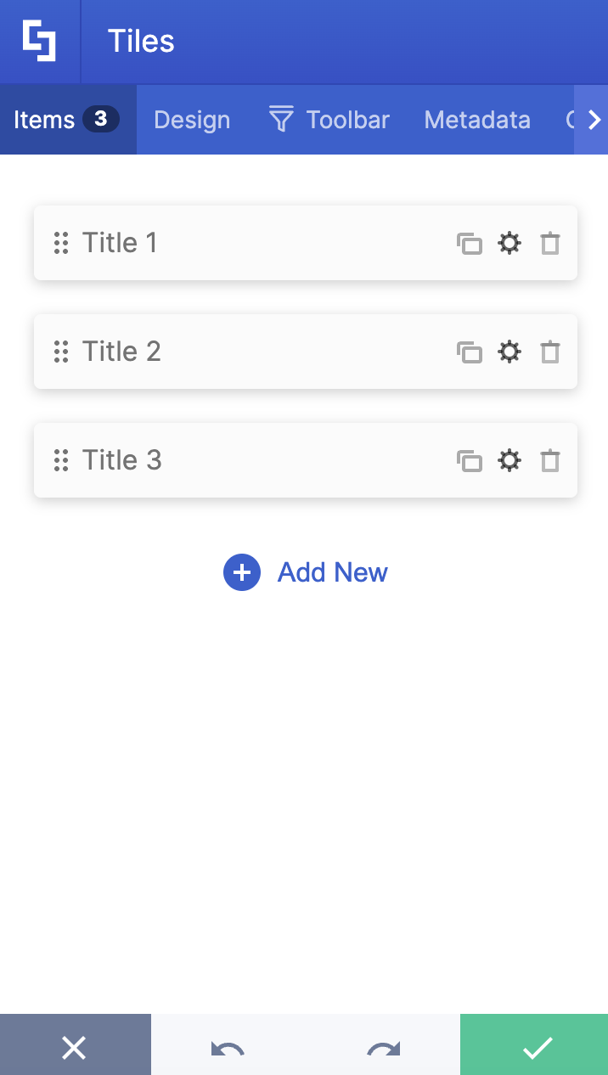
Task: Grab the Title 1 drag handle
Action: pos(61,243)
